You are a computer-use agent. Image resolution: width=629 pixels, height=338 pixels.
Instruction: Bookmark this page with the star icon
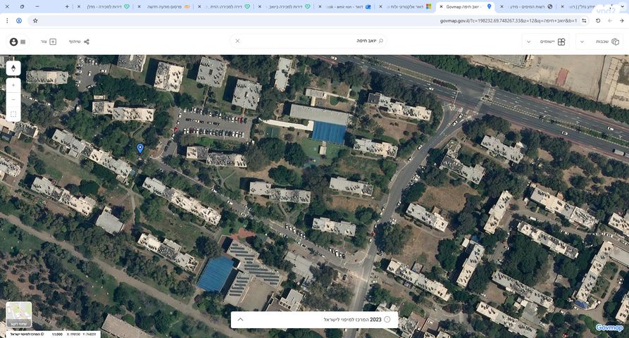pyautogui.click(x=35, y=20)
